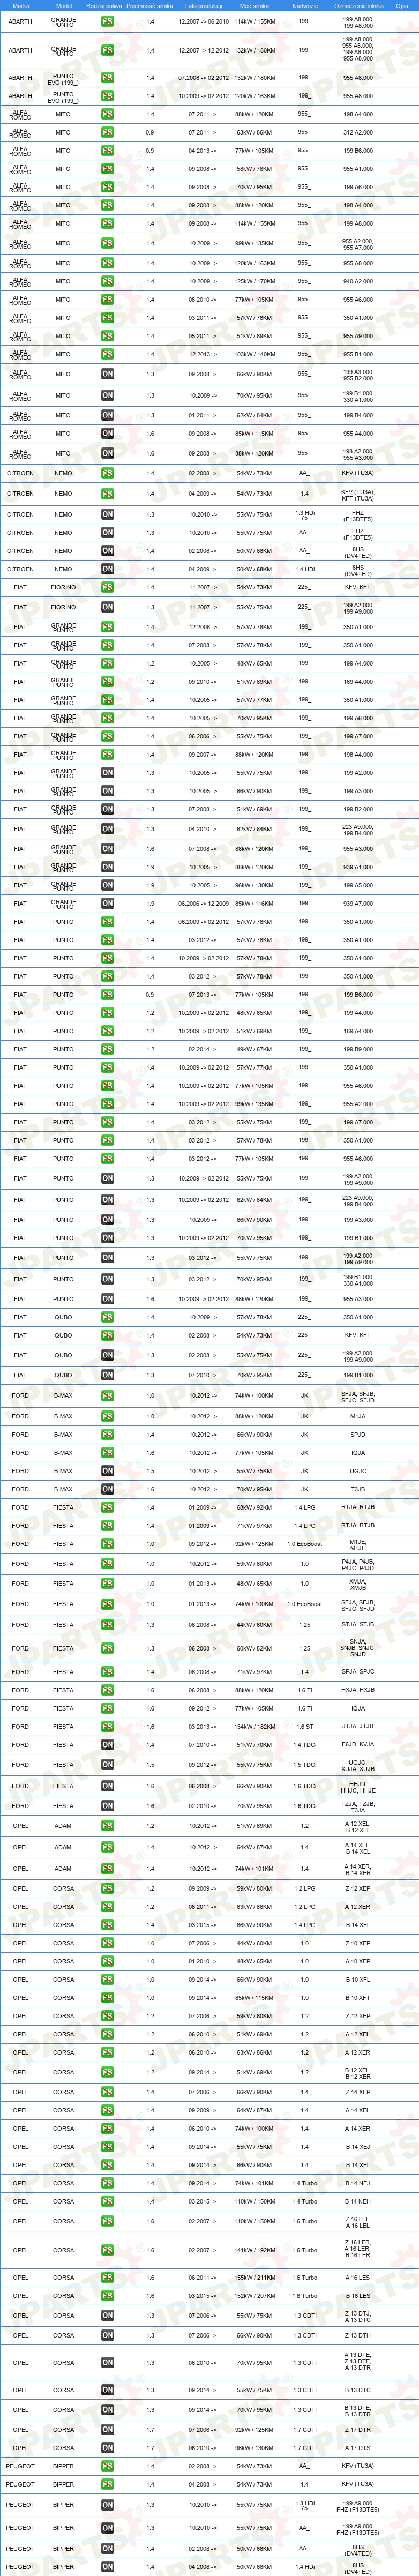Click diesel ON icon in Opel Corsa Z 17 DTR row
Image resolution: width=419 pixels, height=2576 pixels.
point(107,2429)
